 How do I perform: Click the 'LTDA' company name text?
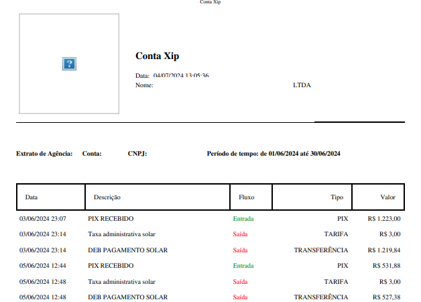(x=302, y=85)
